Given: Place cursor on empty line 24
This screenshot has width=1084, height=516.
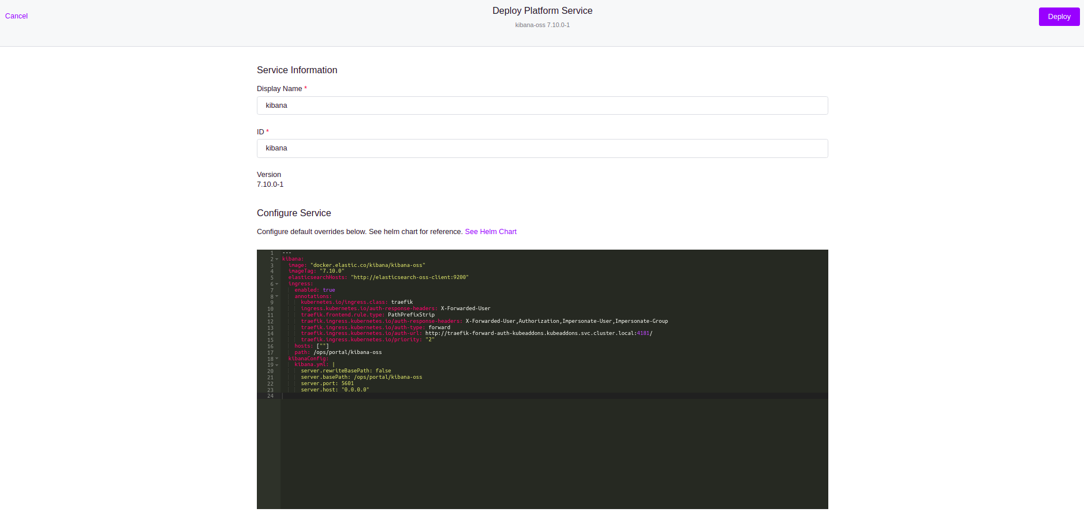Looking at the screenshot, I should [x=554, y=396].
